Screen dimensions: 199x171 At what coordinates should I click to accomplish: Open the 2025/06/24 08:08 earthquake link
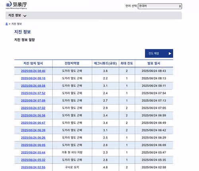click(33, 86)
